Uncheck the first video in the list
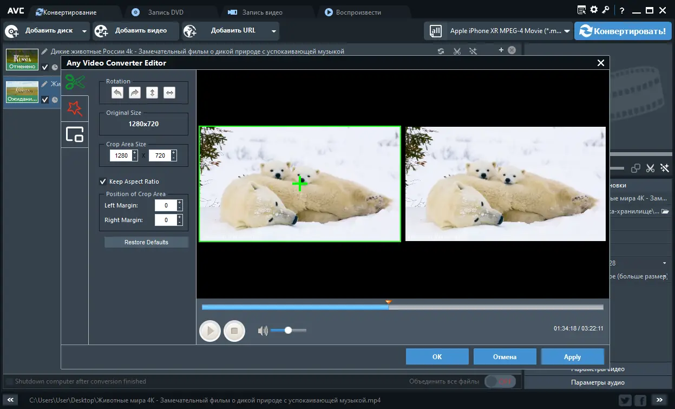Viewport: 675px width, 409px height. pos(45,67)
